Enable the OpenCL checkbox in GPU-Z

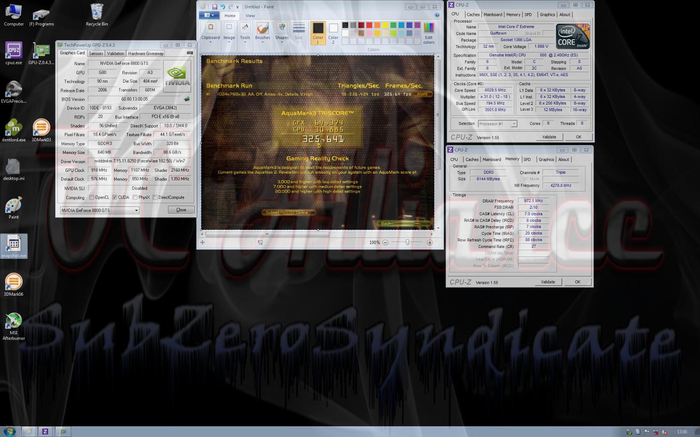pos(91,197)
